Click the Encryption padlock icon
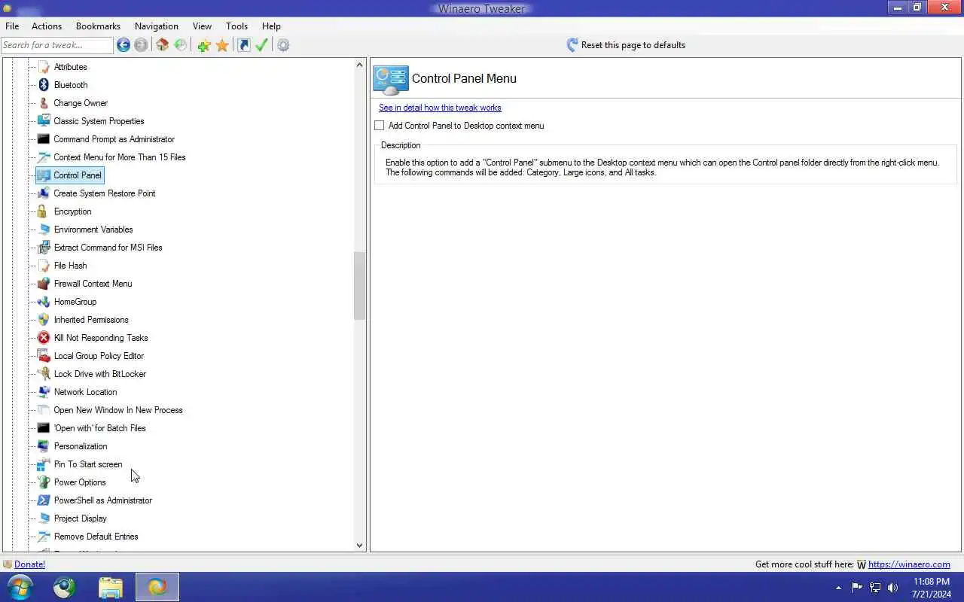 [x=44, y=211]
